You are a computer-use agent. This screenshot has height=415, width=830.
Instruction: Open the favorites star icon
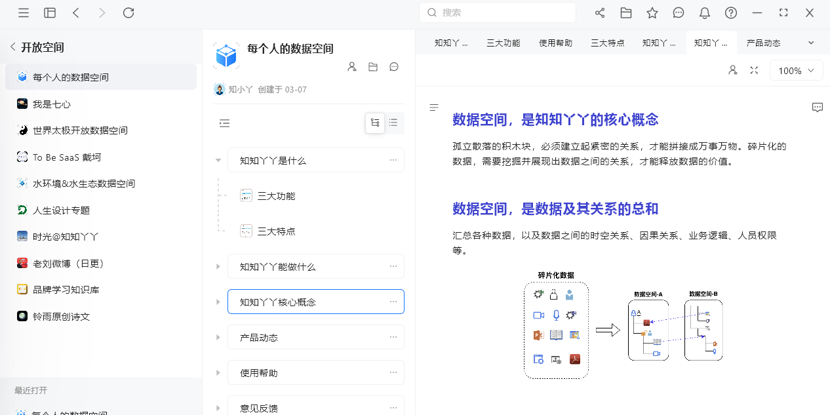click(x=652, y=13)
